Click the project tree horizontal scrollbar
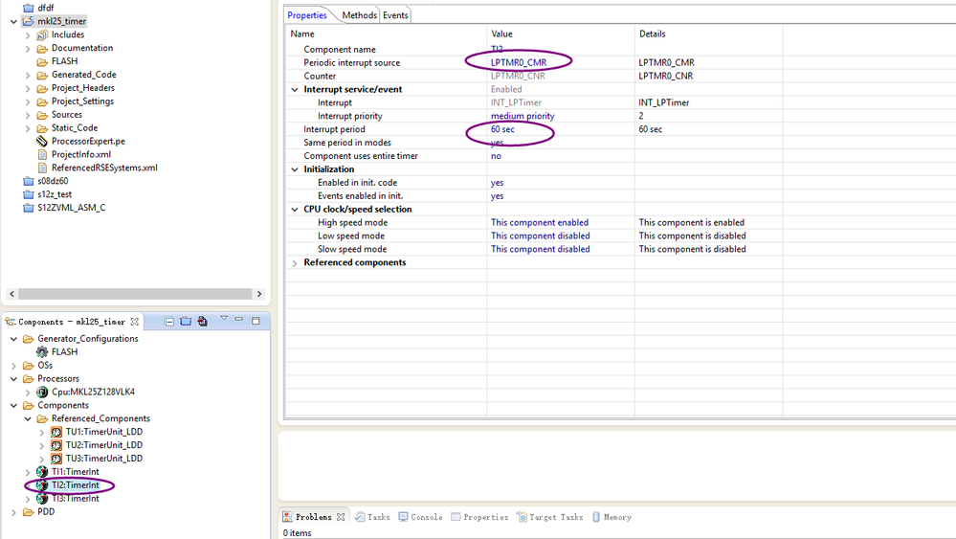This screenshot has width=956, height=539. pos(135,294)
